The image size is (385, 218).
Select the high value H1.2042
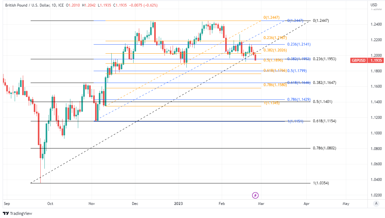88,5
